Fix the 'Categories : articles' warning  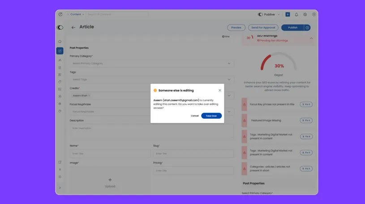coord(306,169)
